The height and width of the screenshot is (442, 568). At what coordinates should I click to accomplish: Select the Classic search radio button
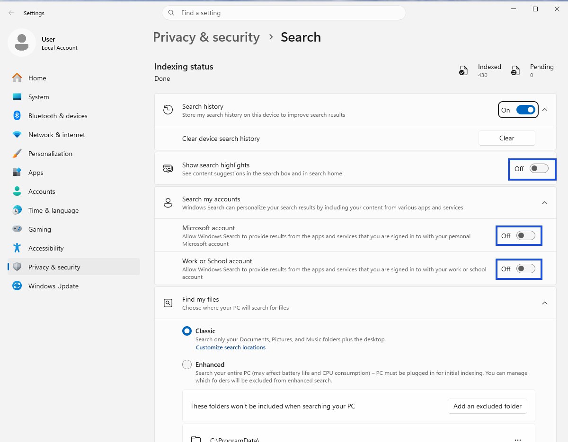tap(187, 331)
